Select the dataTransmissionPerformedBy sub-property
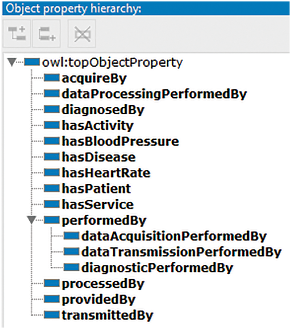The width and height of the screenshot is (291, 329). [181, 252]
